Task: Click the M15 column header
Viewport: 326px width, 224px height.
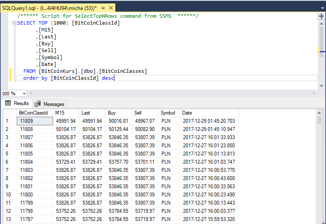Action: pyautogui.click(x=66, y=113)
